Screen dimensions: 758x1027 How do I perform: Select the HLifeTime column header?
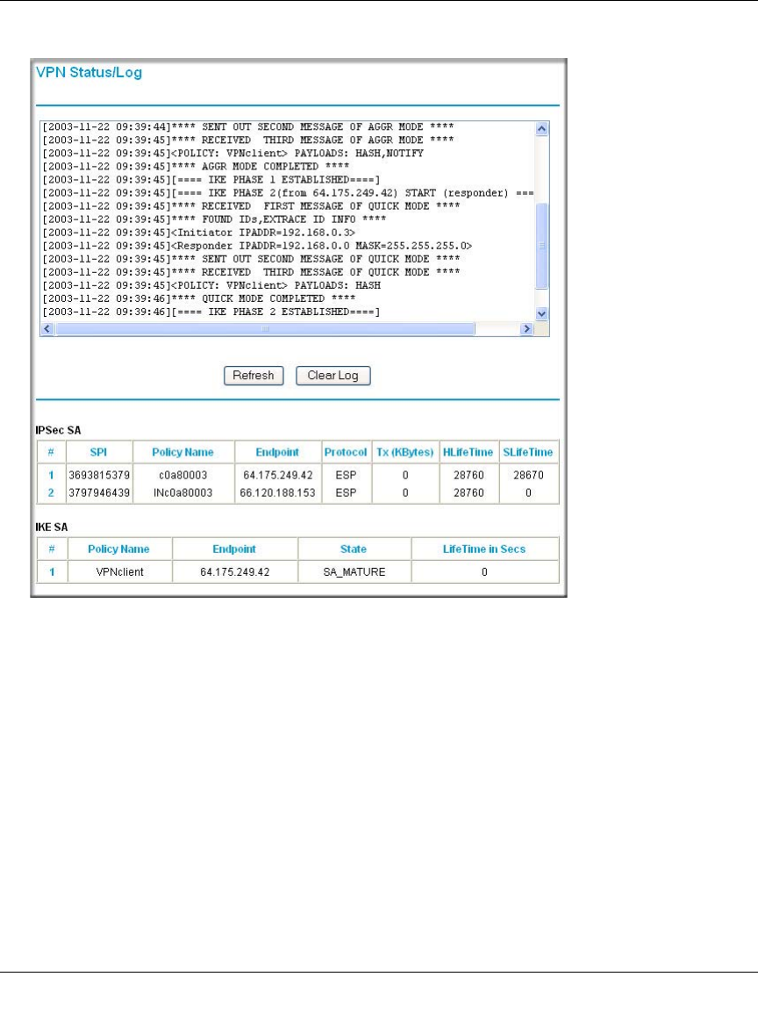(468, 452)
